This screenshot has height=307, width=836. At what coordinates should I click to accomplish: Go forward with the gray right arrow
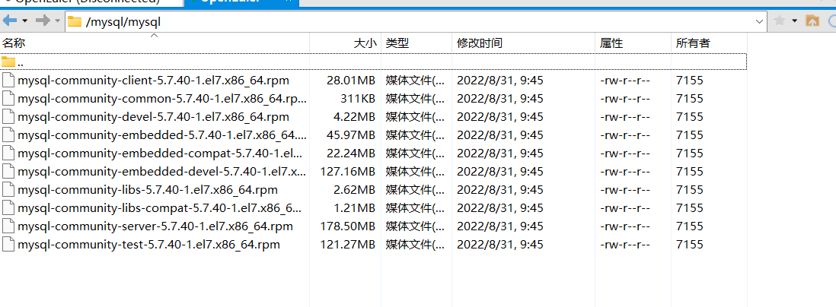[42, 21]
